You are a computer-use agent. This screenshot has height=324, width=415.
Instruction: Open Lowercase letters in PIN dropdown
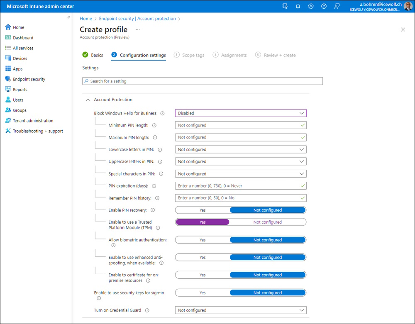click(241, 149)
